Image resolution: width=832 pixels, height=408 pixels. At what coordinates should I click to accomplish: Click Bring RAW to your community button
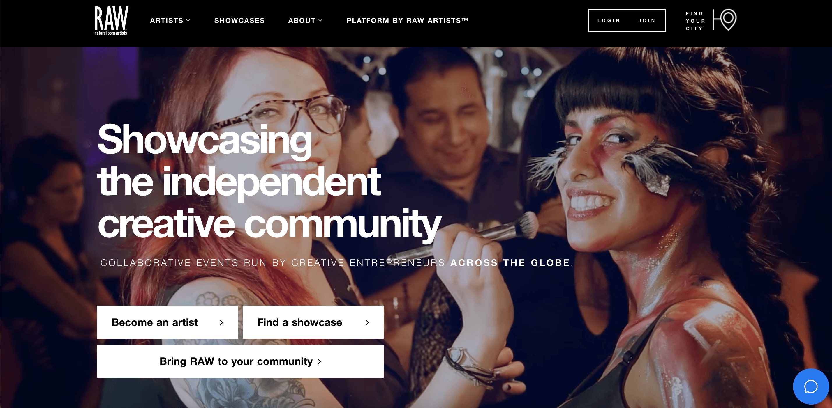pyautogui.click(x=240, y=361)
